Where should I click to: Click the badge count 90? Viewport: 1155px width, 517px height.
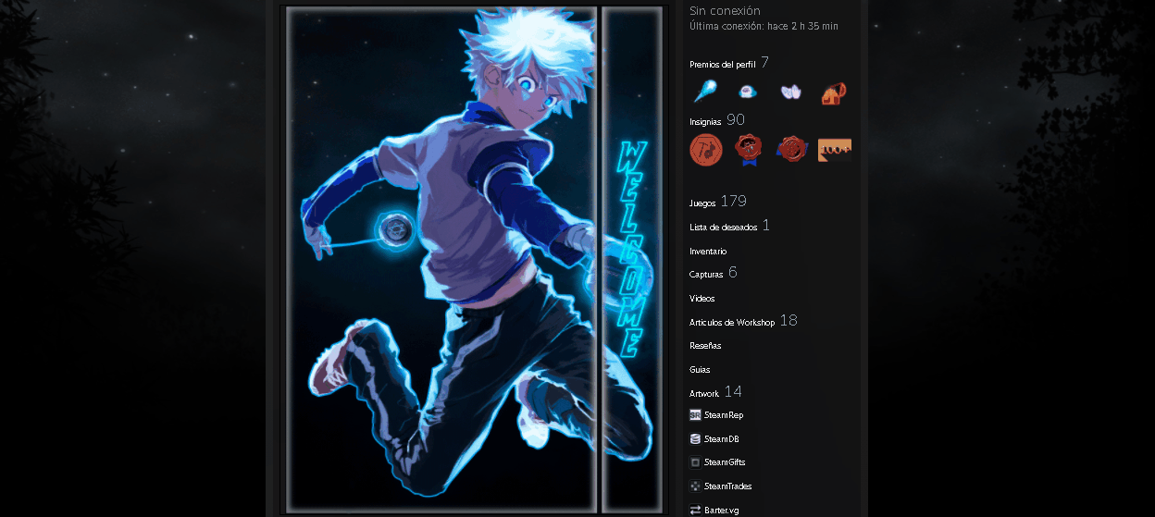(x=736, y=119)
